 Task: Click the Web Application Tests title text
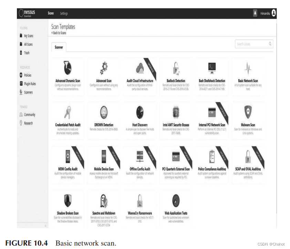tap(176, 213)
